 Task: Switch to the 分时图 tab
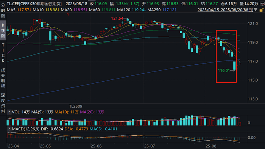3,11
